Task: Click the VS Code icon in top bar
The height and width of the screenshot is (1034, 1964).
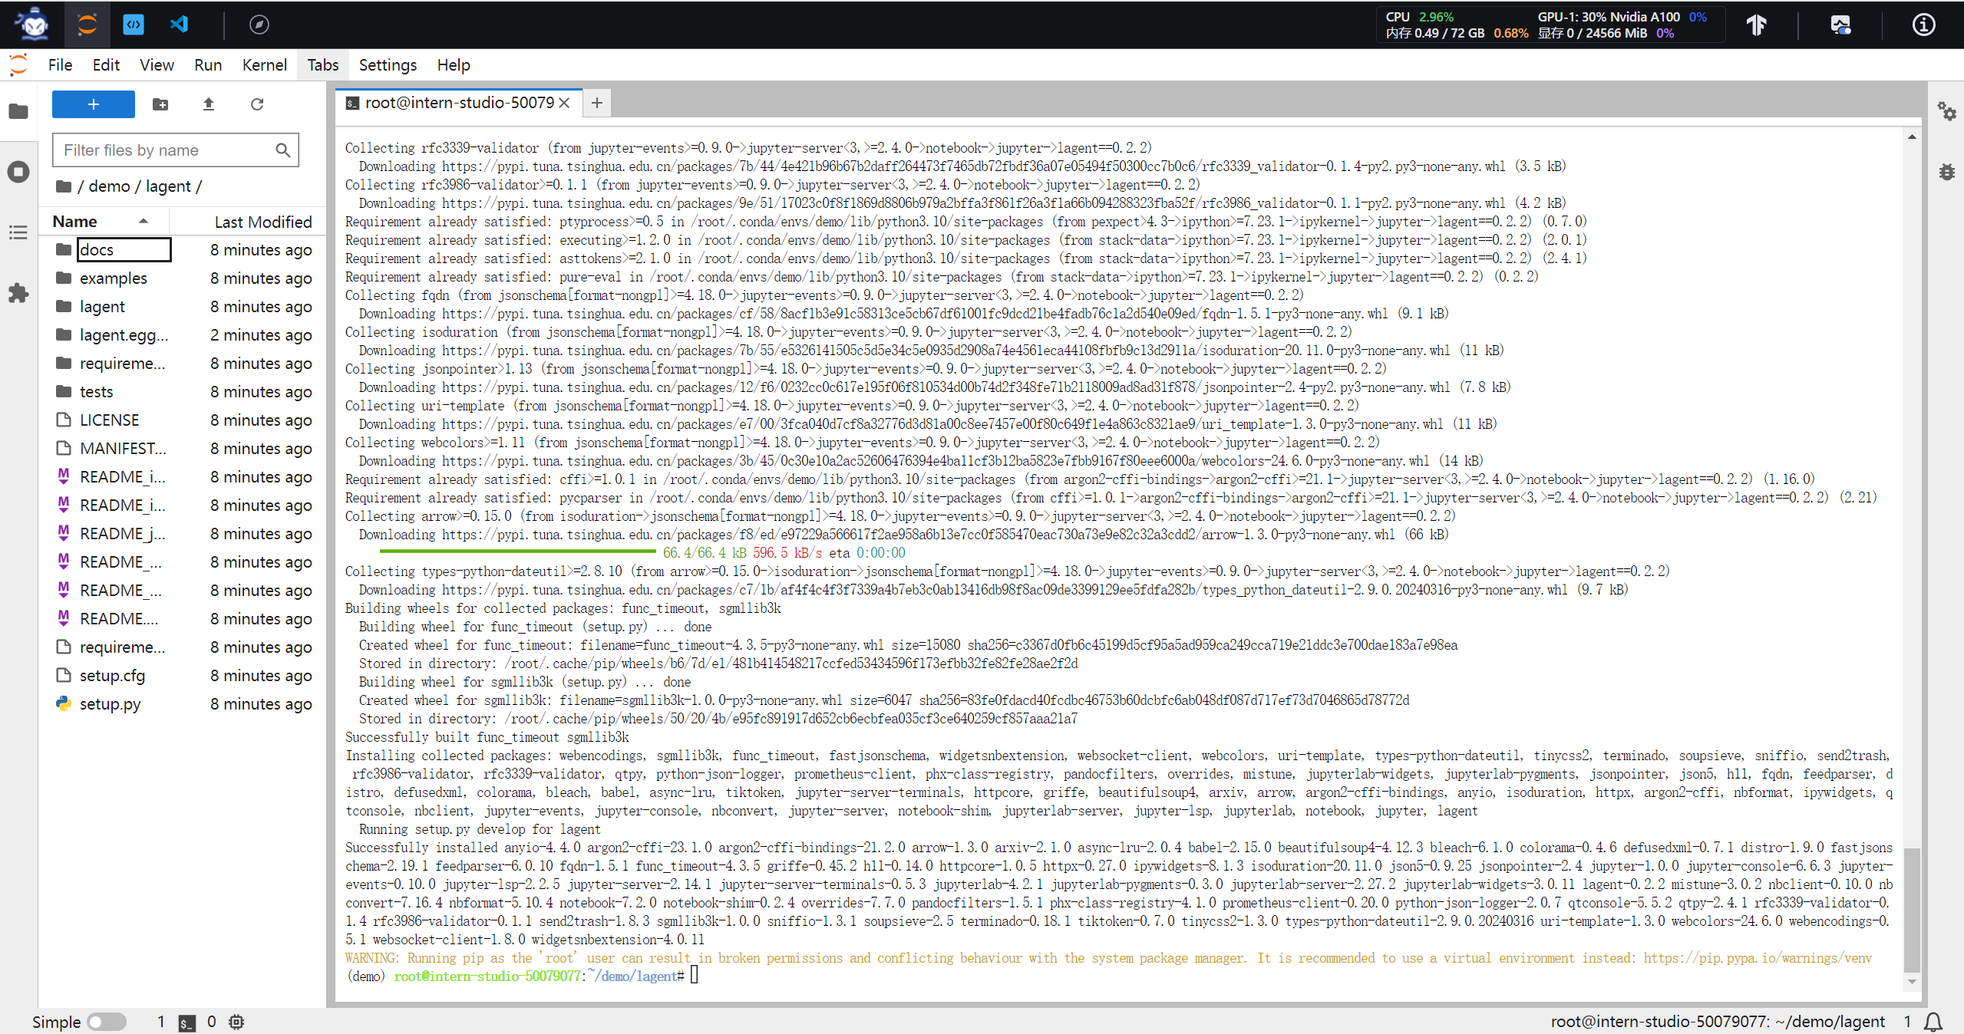Action: (x=179, y=25)
